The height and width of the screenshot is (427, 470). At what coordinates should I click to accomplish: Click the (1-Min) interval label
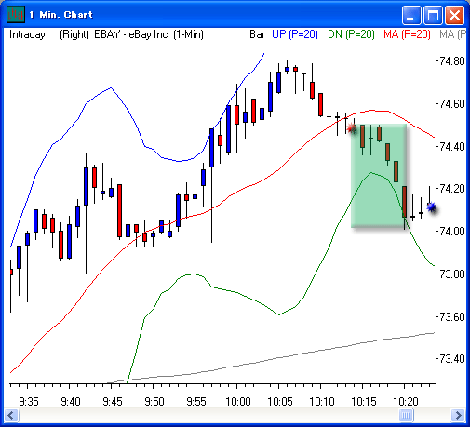click(x=188, y=34)
